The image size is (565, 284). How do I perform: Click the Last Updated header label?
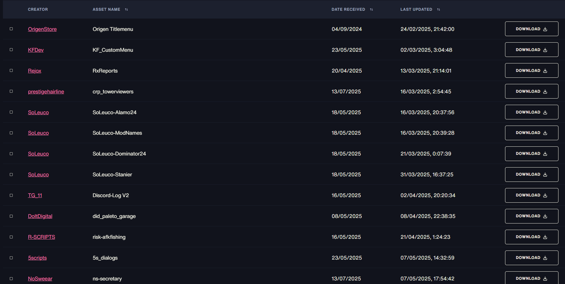pos(416,9)
